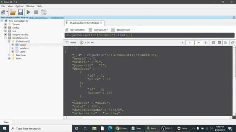This screenshot has height=132, width=236.
Task: Click the results horizontal scrollbar thumb
Action: [x=74, y=117]
